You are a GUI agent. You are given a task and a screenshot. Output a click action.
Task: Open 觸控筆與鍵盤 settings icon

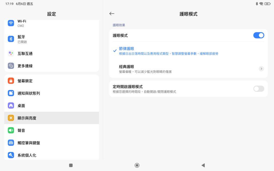11,143
